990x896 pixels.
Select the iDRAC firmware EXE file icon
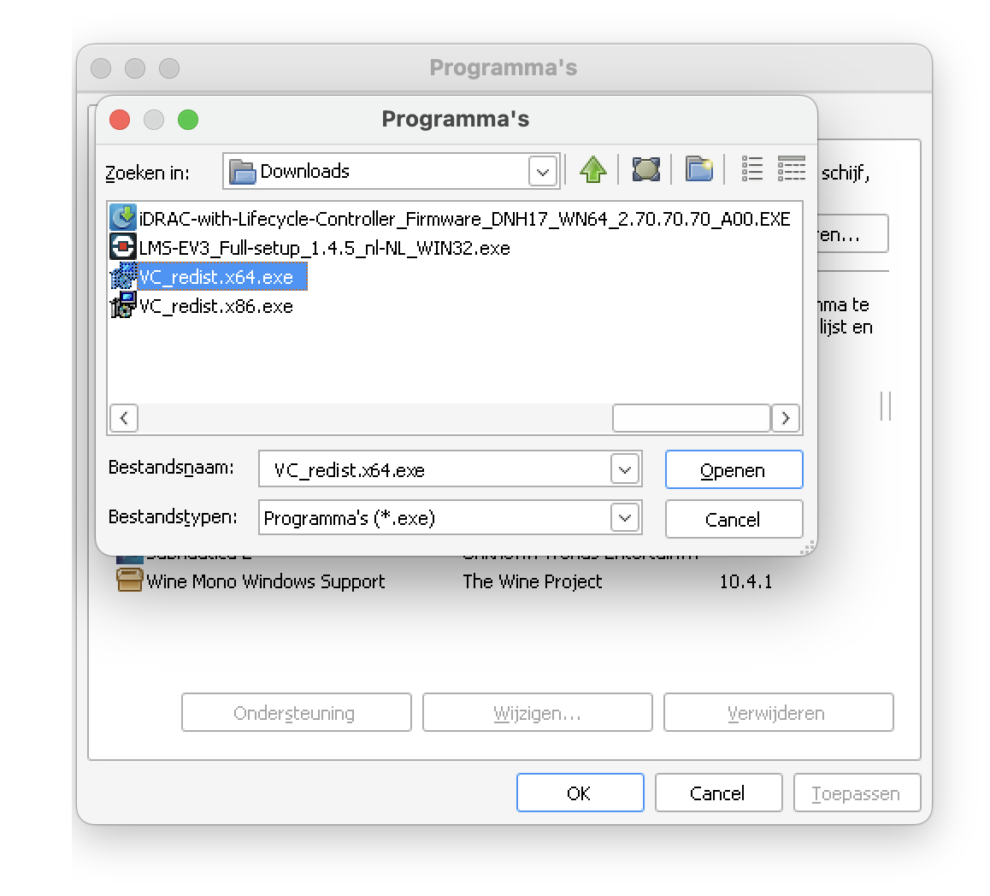[122, 218]
